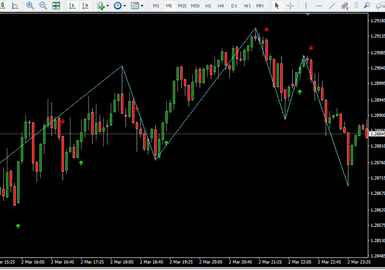Toggle chart shift from right edge
This screenshot has width=385, height=270.
click(85, 6)
